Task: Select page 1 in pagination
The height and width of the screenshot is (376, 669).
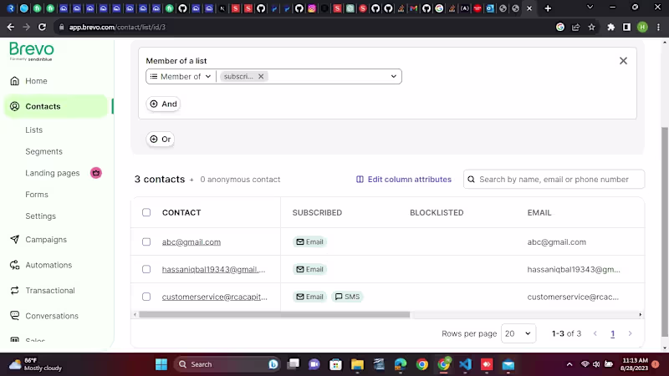Action: tap(613, 333)
